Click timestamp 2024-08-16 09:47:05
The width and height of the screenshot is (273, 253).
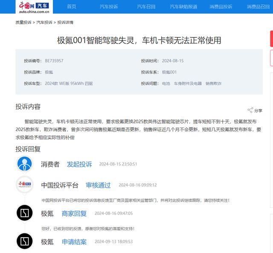pyautogui.click(x=114, y=213)
